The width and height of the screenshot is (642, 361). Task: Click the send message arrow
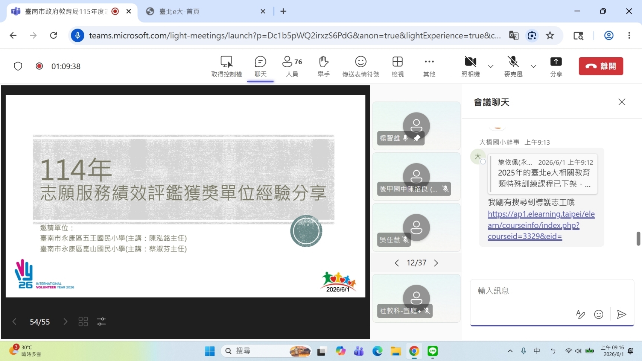coord(621,314)
